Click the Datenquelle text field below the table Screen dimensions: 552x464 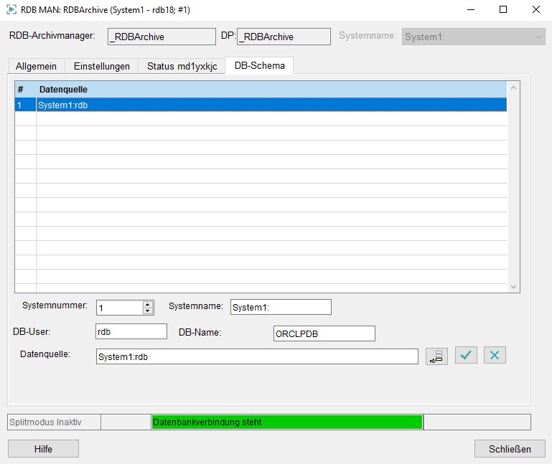point(256,356)
